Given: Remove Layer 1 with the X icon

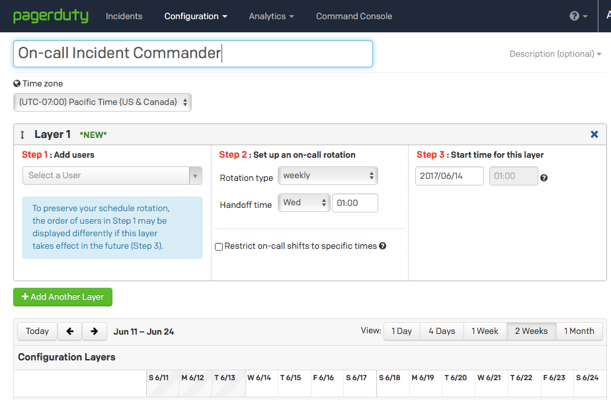Looking at the screenshot, I should click(594, 134).
